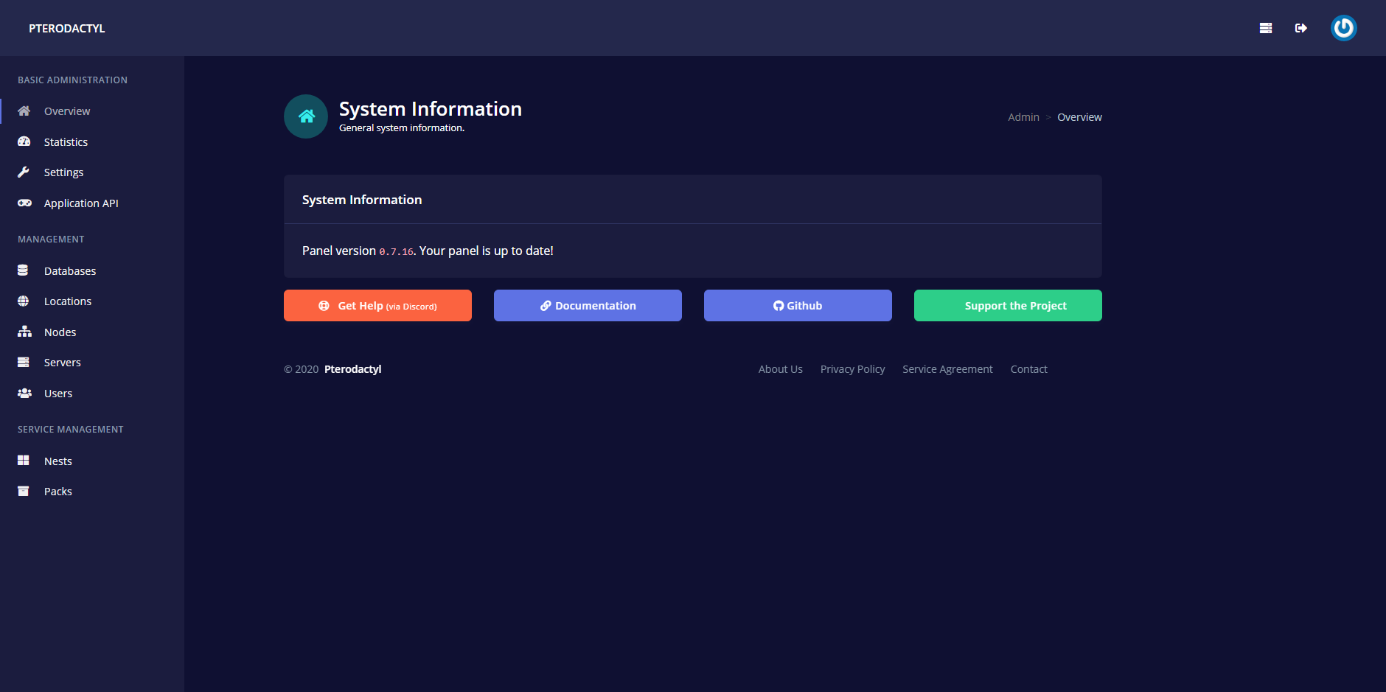This screenshot has height=692, width=1386.
Task: Click Support the Project button
Action: [x=1008, y=305]
